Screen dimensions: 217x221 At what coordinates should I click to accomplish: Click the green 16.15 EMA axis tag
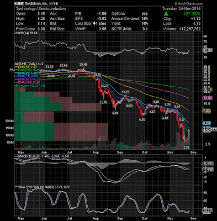[x=207, y=90]
